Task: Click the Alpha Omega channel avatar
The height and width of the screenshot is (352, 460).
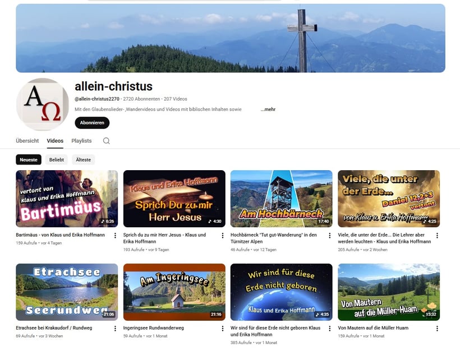Action: (43, 104)
